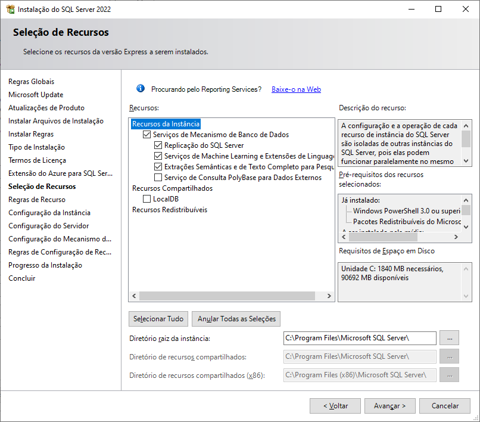Proceed with the Avançar button
This screenshot has height=422, width=480.
tap(389, 406)
